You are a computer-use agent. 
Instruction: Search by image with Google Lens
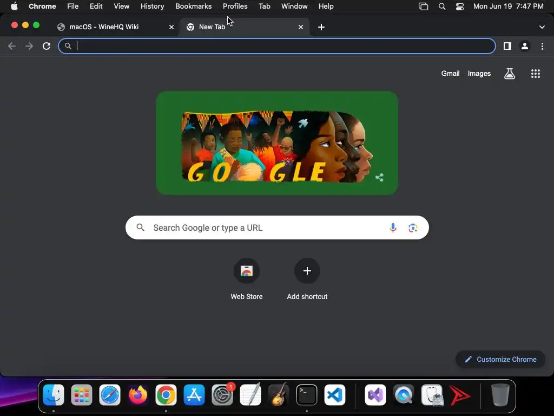413,228
